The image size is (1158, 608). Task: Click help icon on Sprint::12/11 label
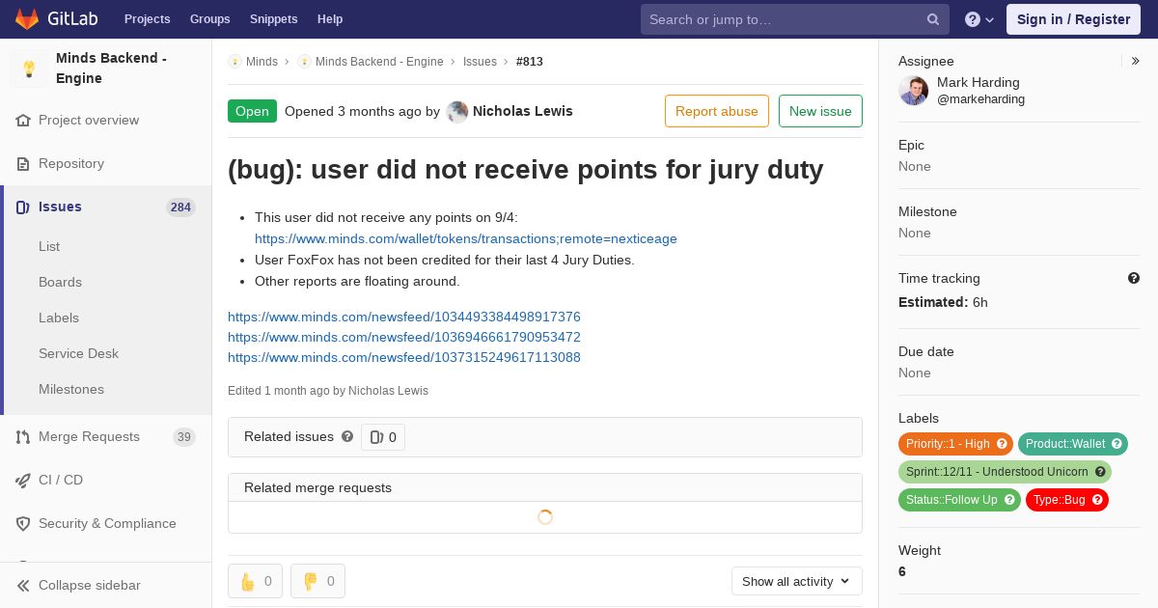coord(1100,472)
